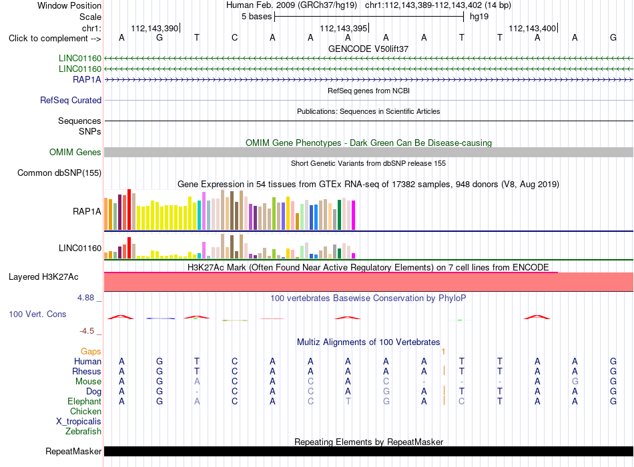
Task: Click the 100 Vert. Cons track label
Action: [x=37, y=314]
